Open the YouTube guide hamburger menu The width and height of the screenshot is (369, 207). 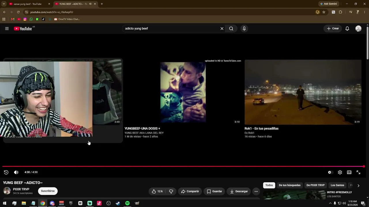[x=7, y=28]
